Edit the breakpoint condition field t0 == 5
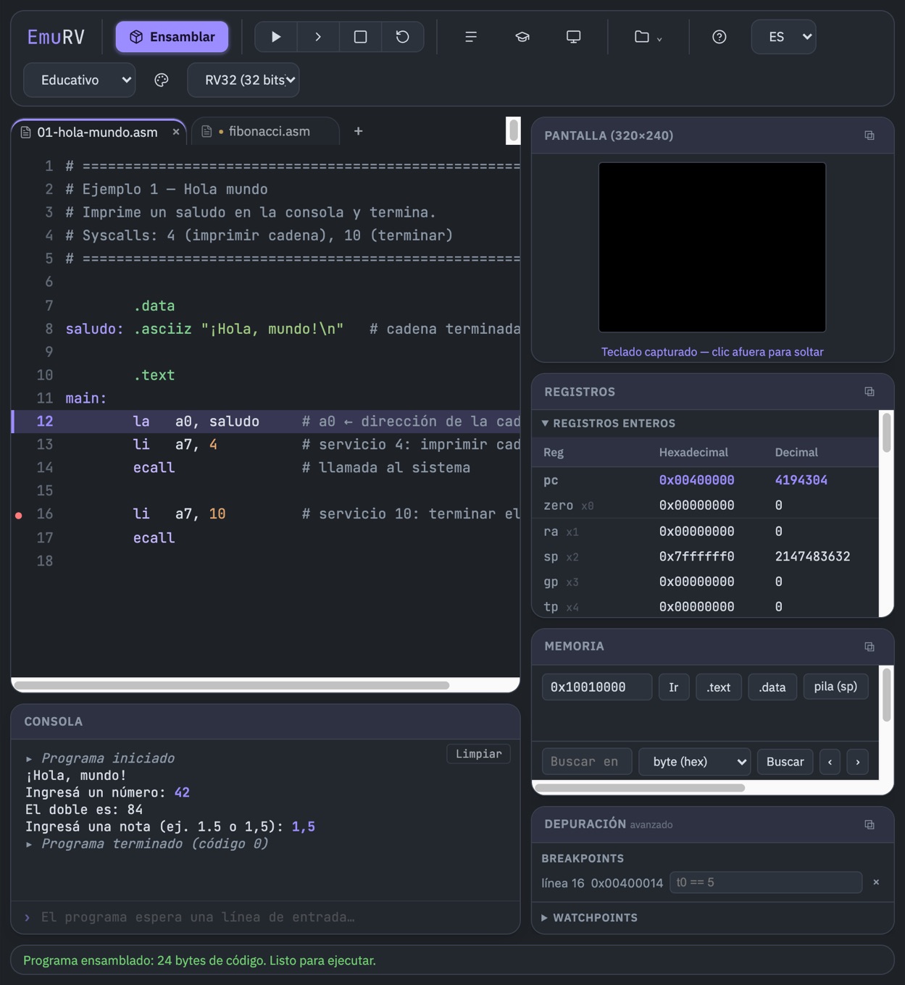The width and height of the screenshot is (905, 985). 766,882
